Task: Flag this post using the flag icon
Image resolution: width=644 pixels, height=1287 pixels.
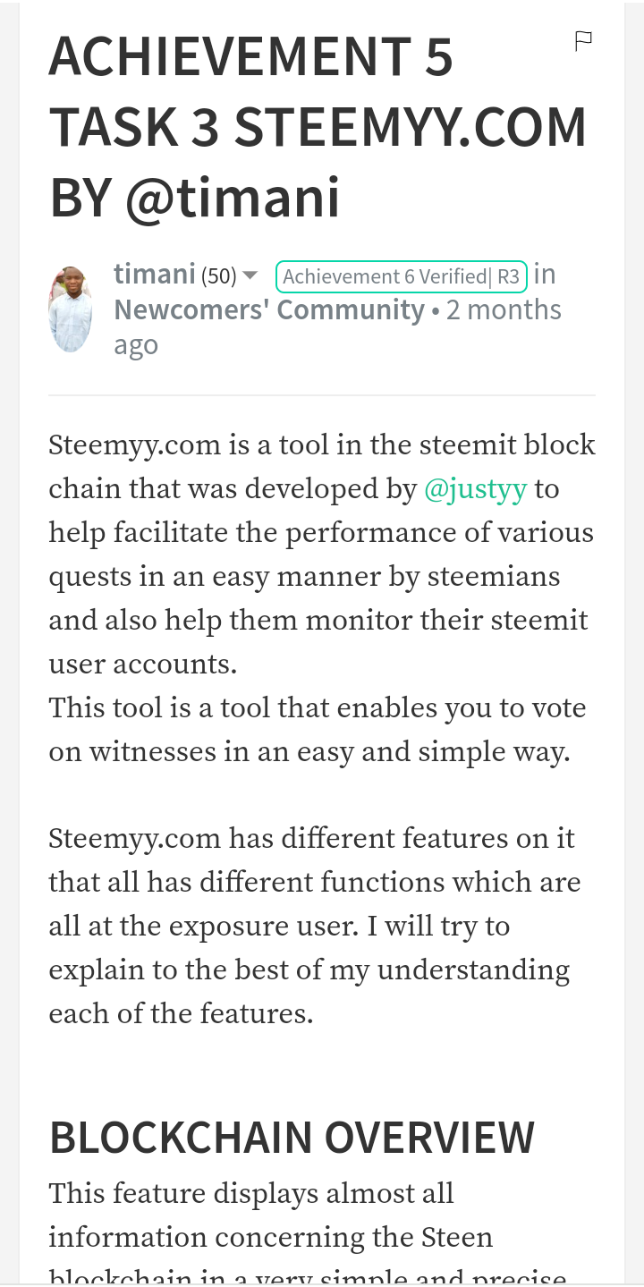Action: tap(583, 40)
